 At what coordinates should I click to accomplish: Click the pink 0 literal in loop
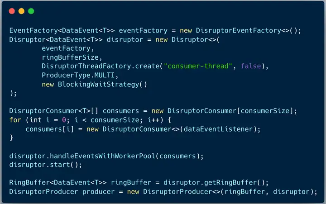64,120
